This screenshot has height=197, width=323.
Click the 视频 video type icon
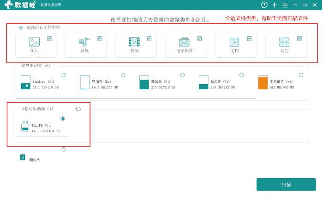134,42
